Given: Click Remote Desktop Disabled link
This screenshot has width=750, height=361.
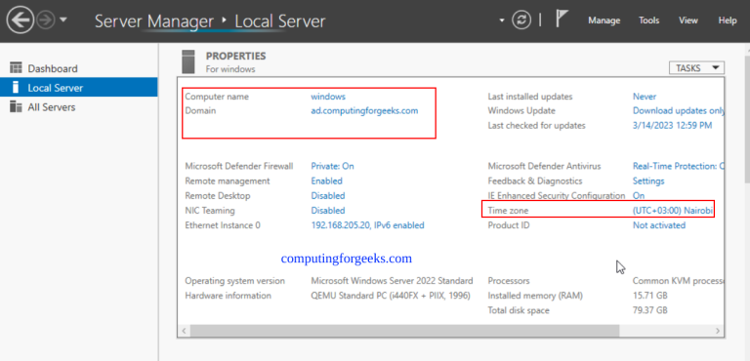Looking at the screenshot, I should 328,195.
